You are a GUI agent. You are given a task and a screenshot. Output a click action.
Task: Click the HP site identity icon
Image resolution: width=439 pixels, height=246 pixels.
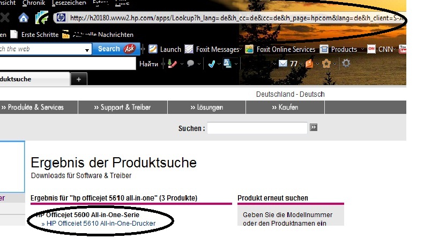point(61,18)
